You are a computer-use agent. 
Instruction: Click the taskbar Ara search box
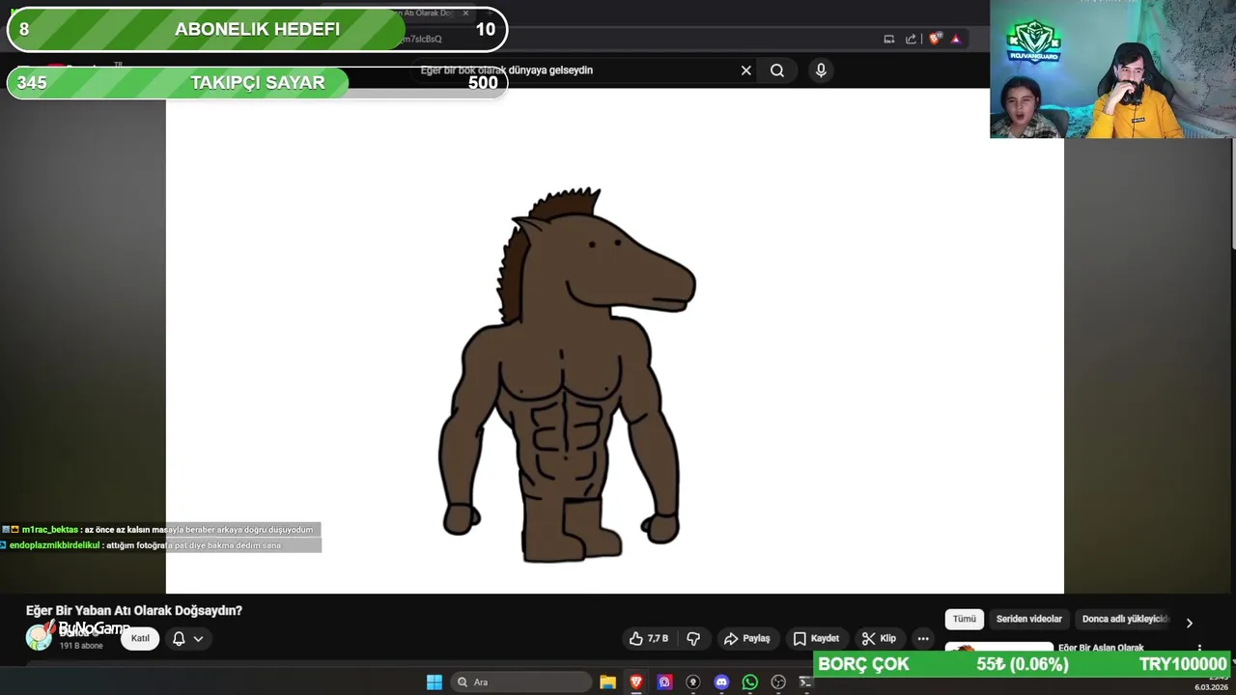(521, 682)
